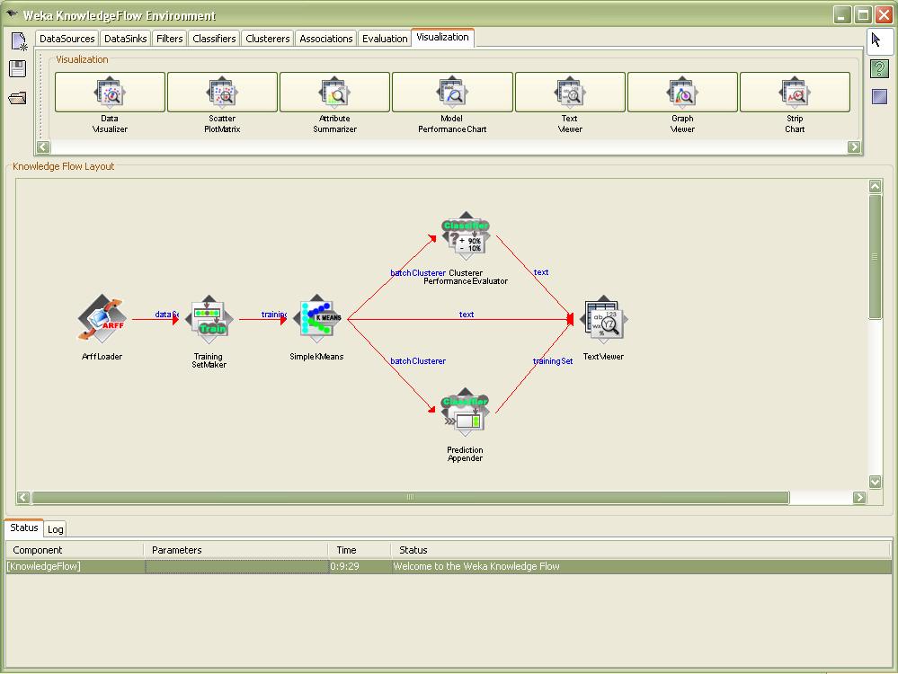This screenshot has height=674, width=898.
Task: Click palette scroll left arrow
Action: (43, 147)
